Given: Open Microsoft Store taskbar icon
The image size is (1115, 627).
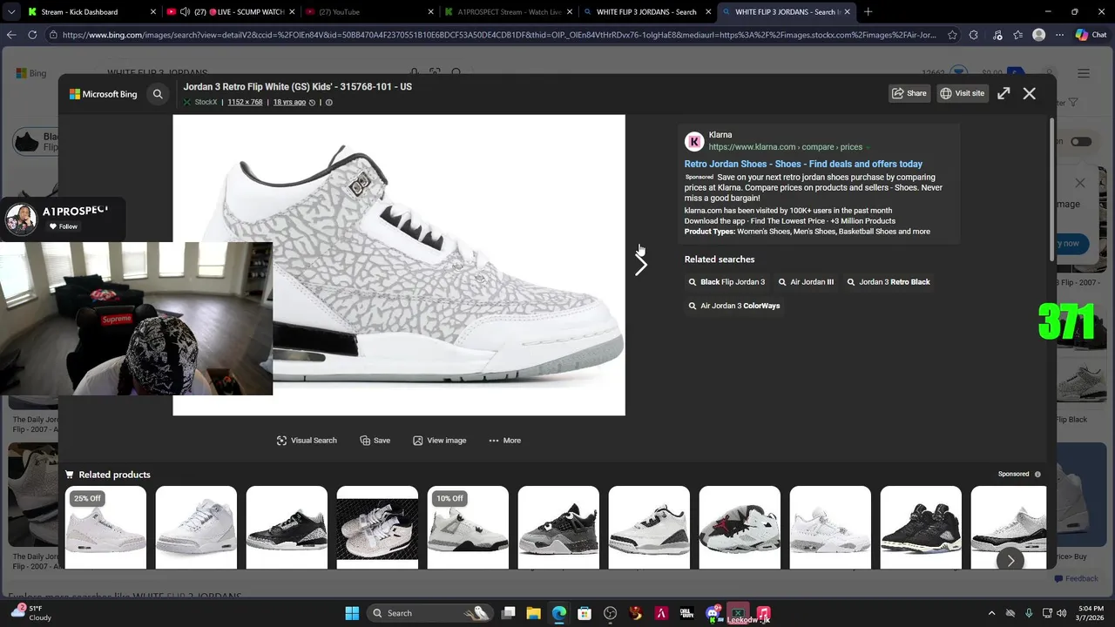Looking at the screenshot, I should (585, 613).
